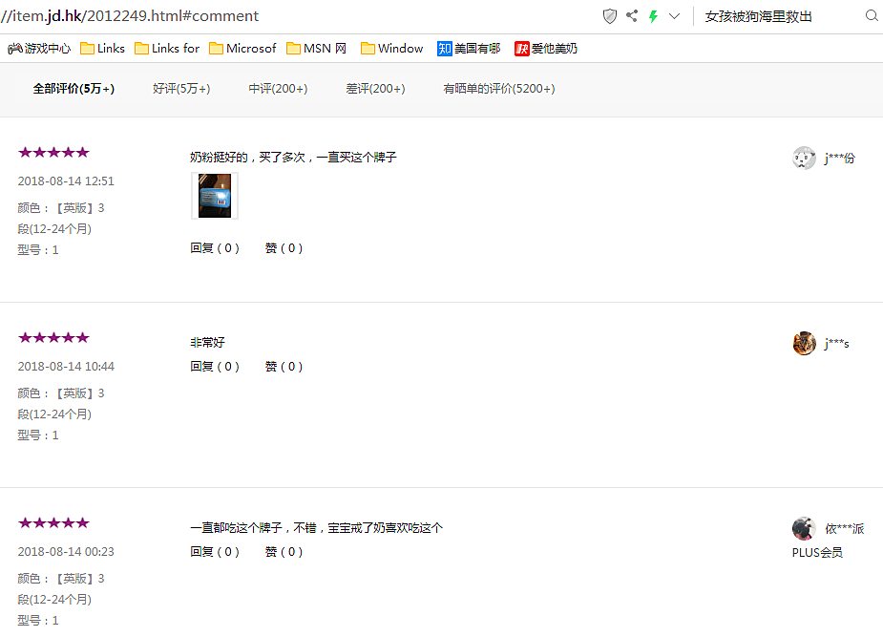Screen dimensions: 883x637
Task: Open the MSN 网 bookmark folder
Action: pyautogui.click(x=317, y=49)
